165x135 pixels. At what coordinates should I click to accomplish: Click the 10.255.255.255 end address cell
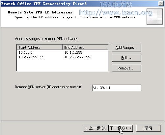pyautogui.click(x=77, y=57)
